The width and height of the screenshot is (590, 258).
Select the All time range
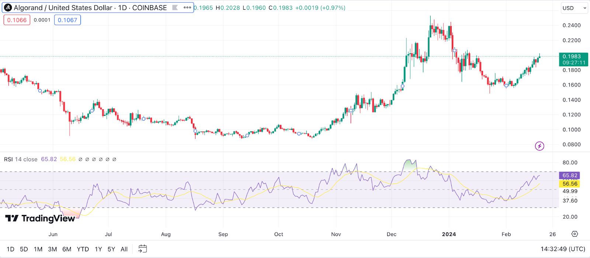click(x=124, y=249)
